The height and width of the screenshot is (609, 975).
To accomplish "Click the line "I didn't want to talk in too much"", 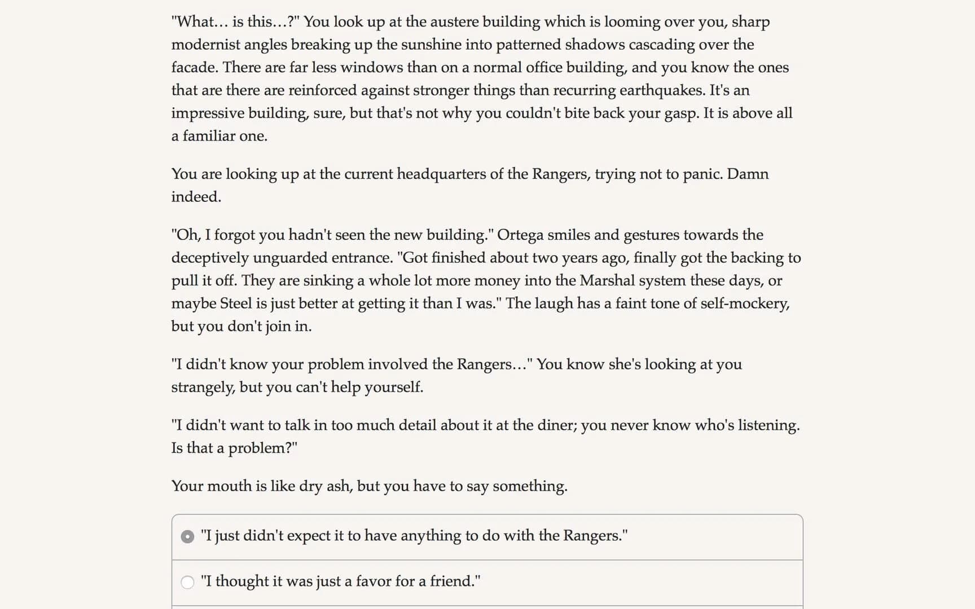I will tap(485, 426).
